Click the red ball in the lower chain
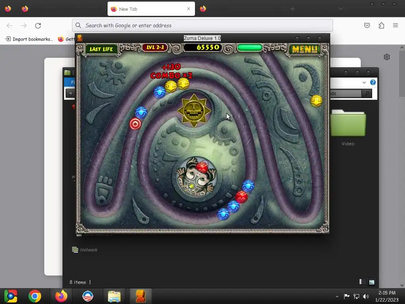 pyautogui.click(x=242, y=197)
